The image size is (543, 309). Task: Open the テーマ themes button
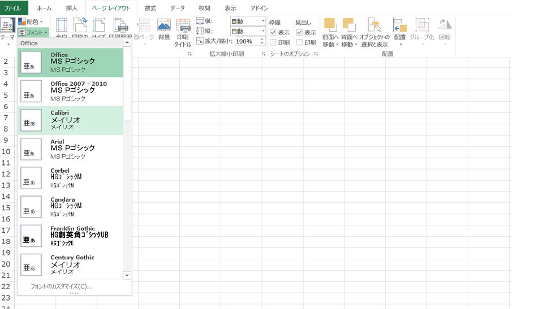[x=7, y=32]
